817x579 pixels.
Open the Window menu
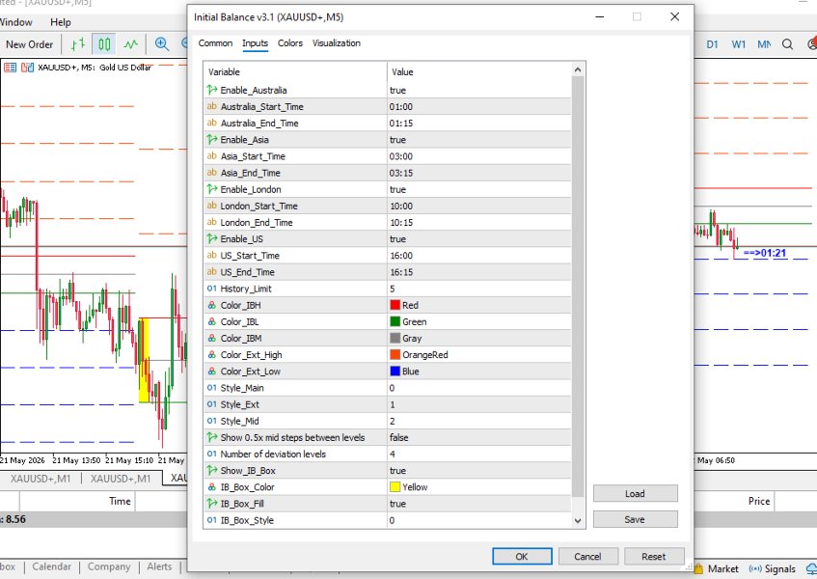click(16, 22)
